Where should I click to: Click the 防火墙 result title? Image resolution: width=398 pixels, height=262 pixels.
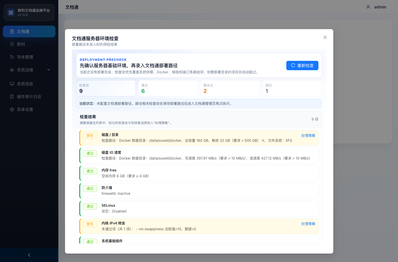(107, 188)
